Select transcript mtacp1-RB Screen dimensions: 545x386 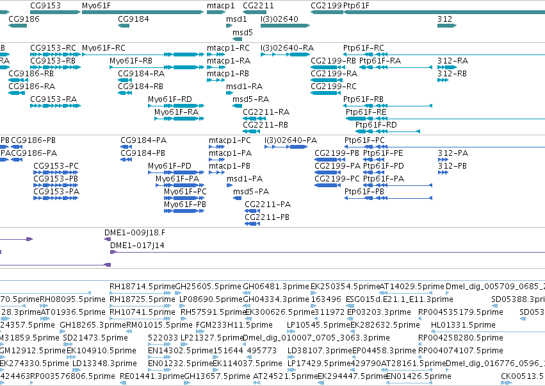pos(216,80)
